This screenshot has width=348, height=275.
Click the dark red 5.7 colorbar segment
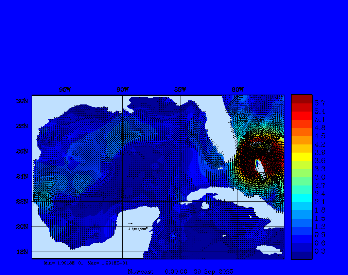pyautogui.click(x=301, y=99)
